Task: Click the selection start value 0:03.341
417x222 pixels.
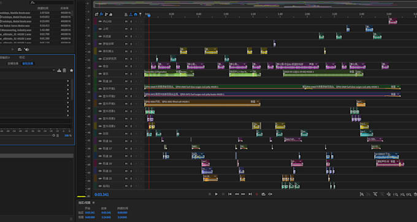Action: click(90, 213)
